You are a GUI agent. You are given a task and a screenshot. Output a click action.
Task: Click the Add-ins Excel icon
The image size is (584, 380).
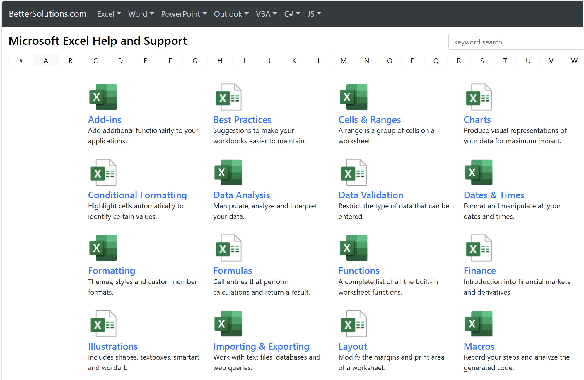coord(103,97)
